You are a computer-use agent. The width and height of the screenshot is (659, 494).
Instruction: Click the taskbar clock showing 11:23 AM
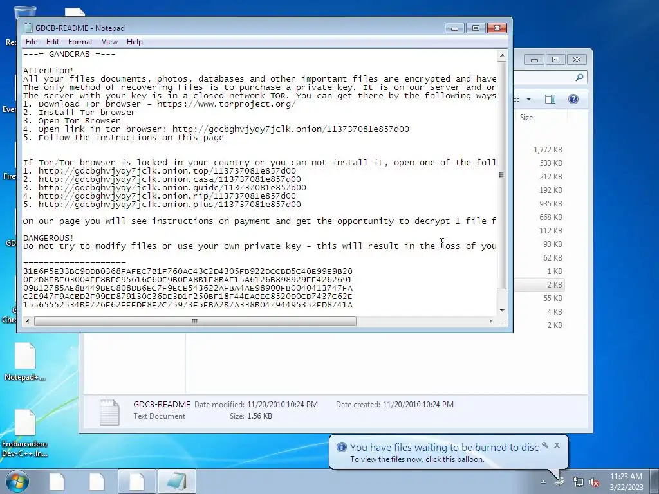click(x=626, y=481)
